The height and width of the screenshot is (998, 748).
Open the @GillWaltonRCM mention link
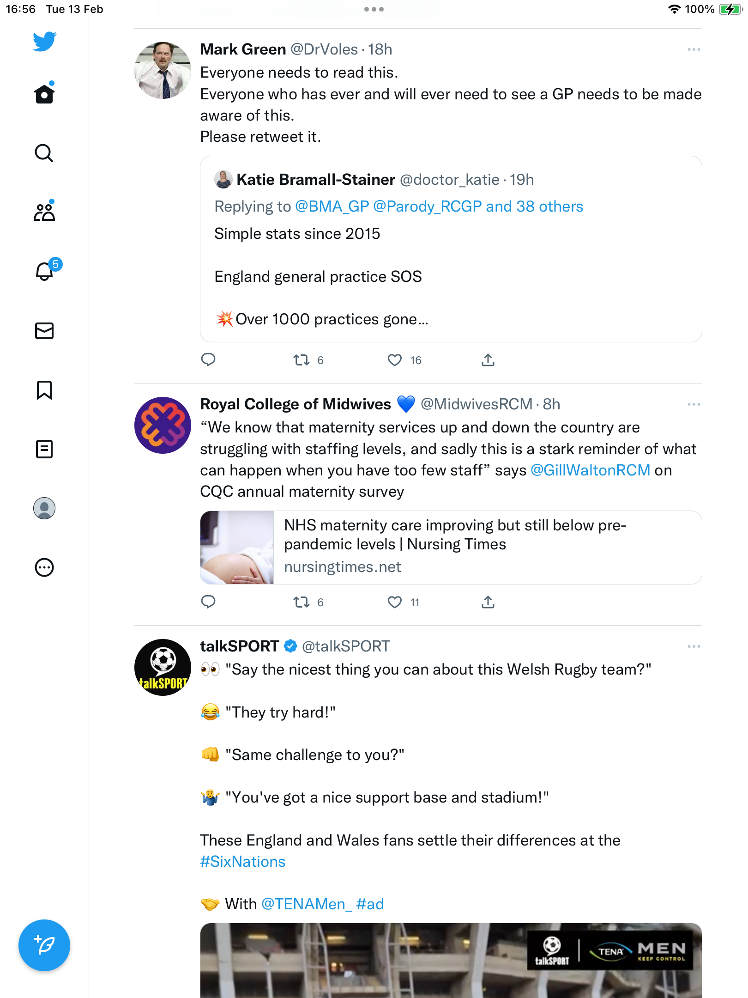click(x=591, y=470)
